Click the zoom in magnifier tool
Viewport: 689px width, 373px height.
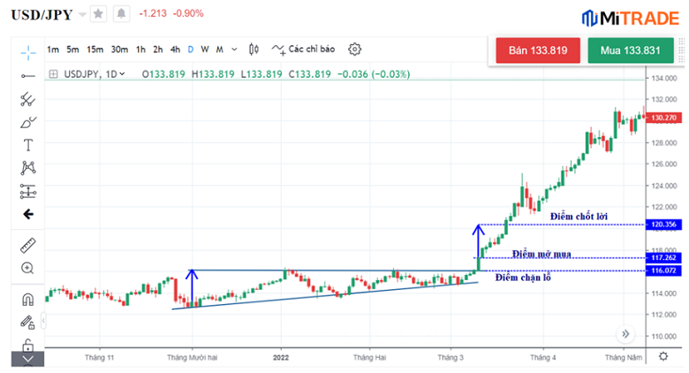pos(28,268)
